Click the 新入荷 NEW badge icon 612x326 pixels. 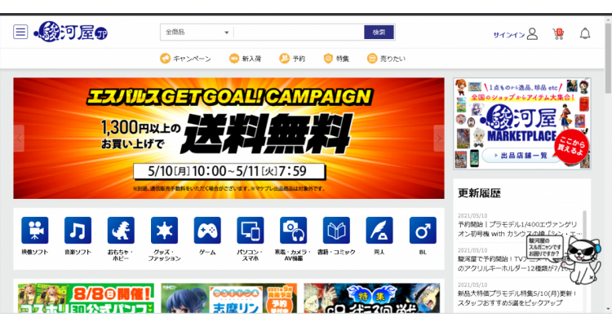click(234, 59)
